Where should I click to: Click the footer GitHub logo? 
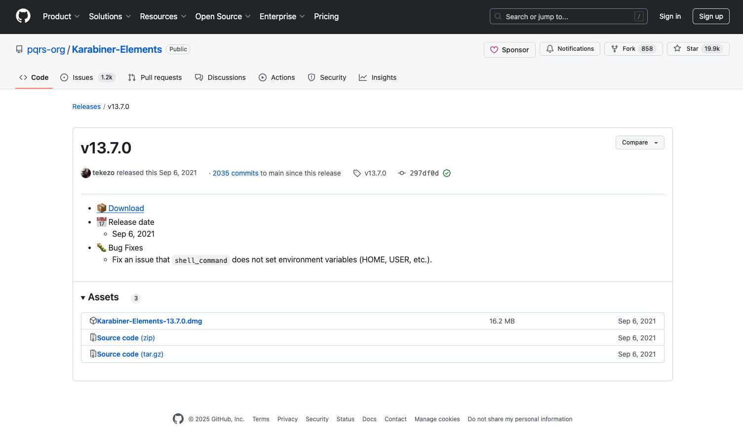point(178,419)
